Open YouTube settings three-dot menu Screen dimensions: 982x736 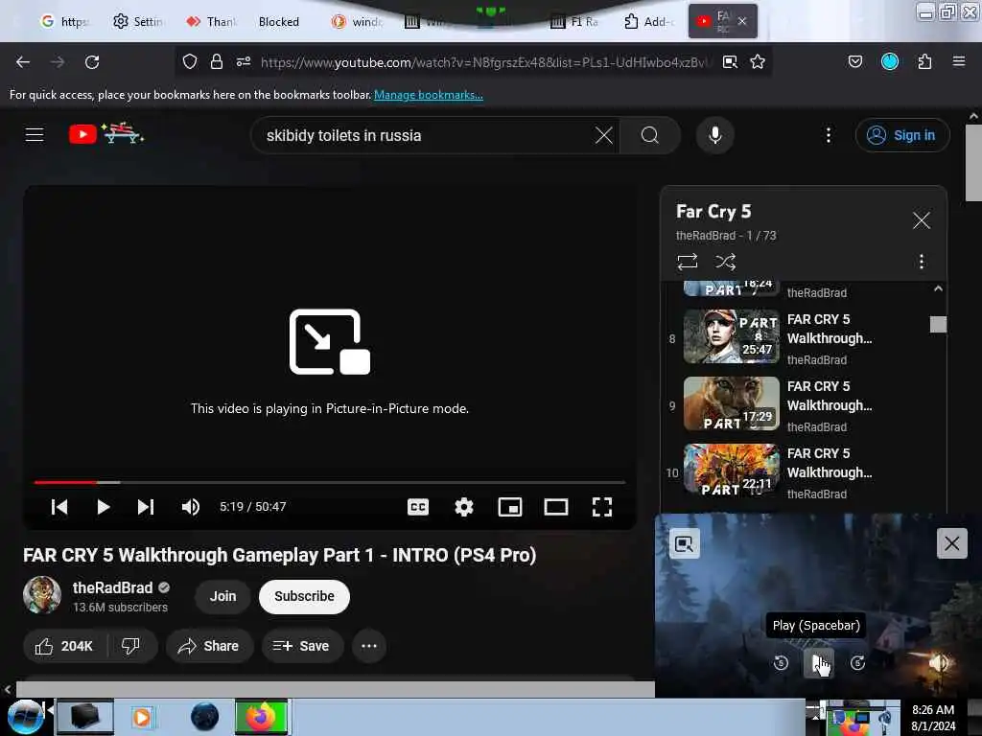828,135
